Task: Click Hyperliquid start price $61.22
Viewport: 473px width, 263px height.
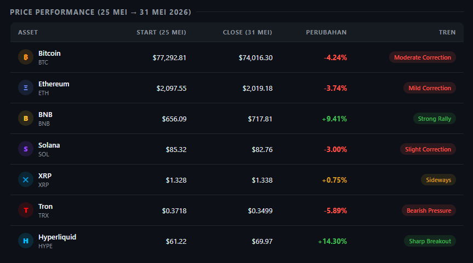Action: click(176, 242)
